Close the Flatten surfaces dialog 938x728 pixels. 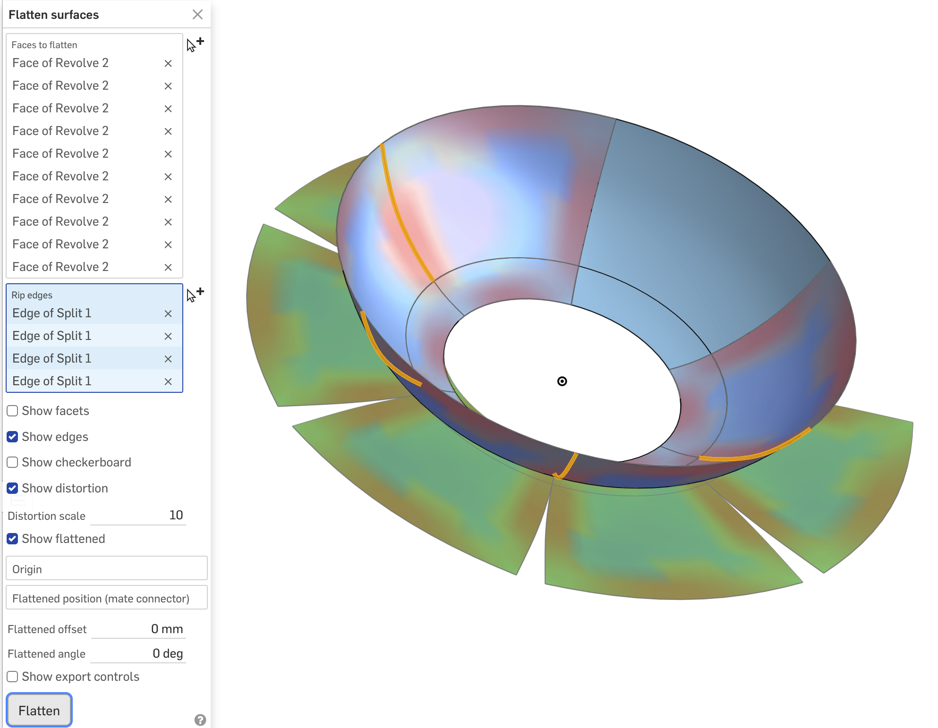pos(197,15)
